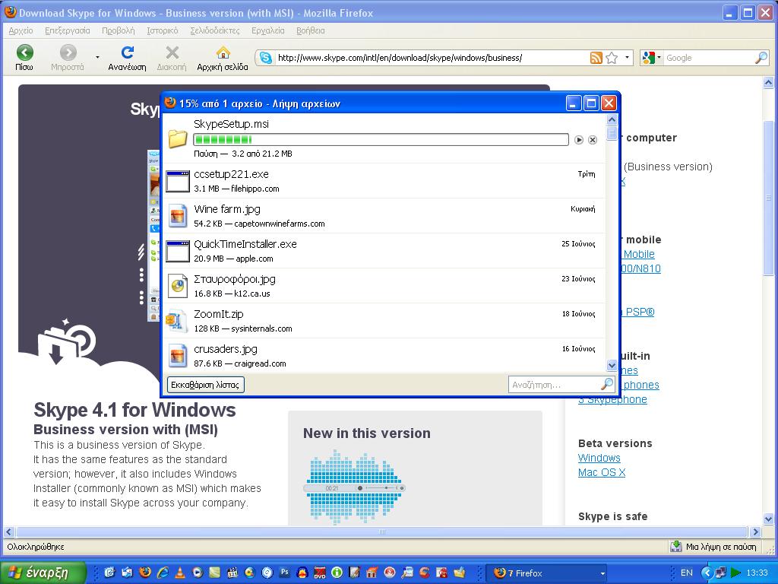Open the Προβολή menu
Image resolution: width=778 pixels, height=584 pixels.
pos(118,30)
